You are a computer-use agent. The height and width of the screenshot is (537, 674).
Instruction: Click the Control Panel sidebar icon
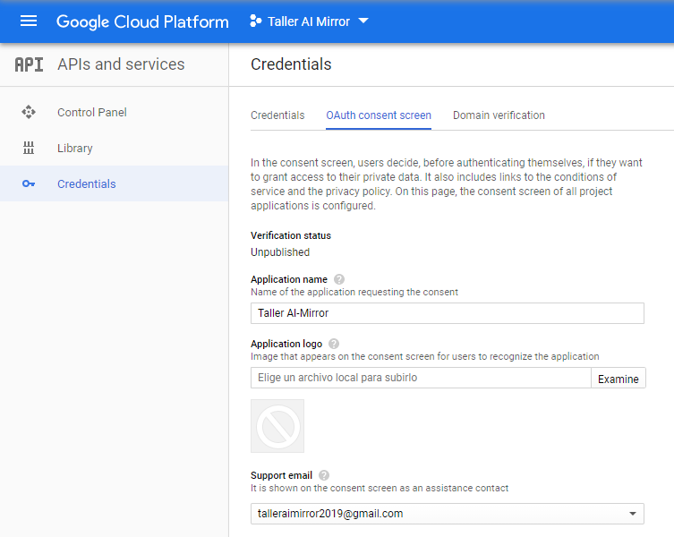click(x=29, y=113)
